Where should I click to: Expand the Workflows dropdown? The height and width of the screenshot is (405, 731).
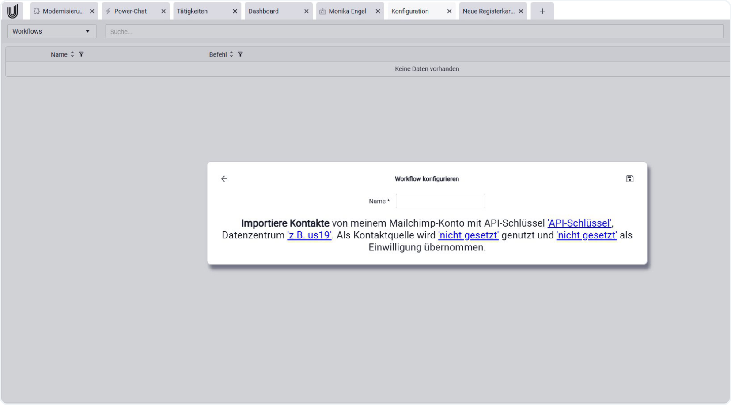[x=51, y=31]
